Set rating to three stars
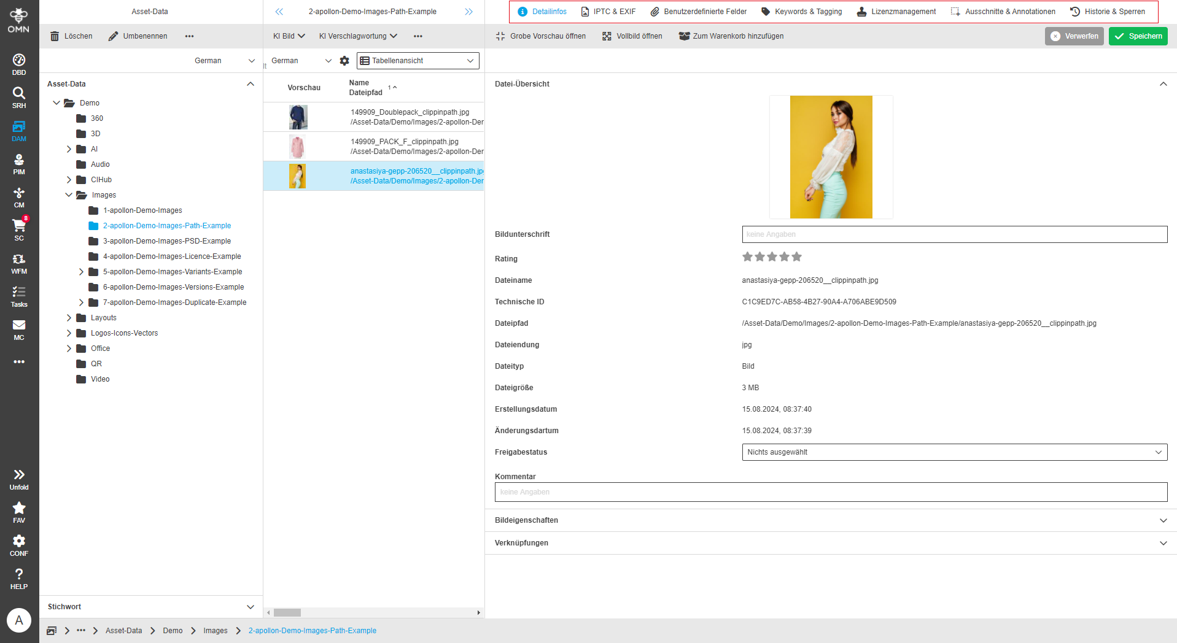 click(x=772, y=257)
